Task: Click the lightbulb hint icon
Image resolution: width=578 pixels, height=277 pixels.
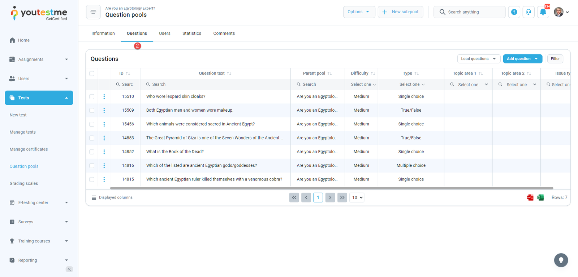Action: pyautogui.click(x=561, y=260)
